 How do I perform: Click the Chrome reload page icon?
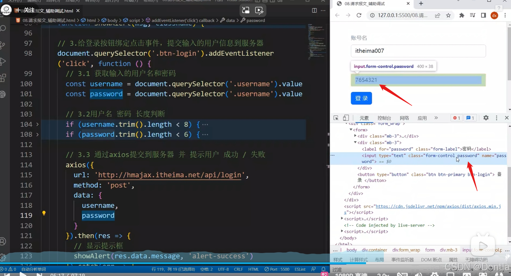point(359,15)
